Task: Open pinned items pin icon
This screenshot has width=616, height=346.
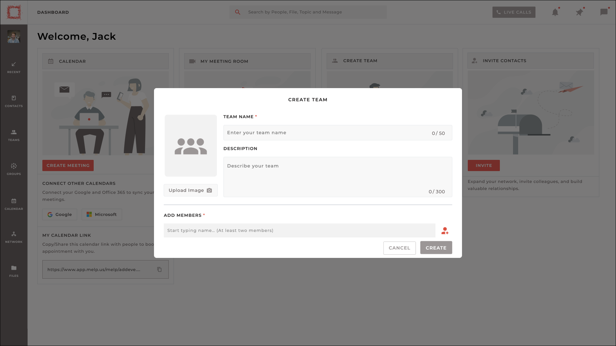Action: click(579, 12)
